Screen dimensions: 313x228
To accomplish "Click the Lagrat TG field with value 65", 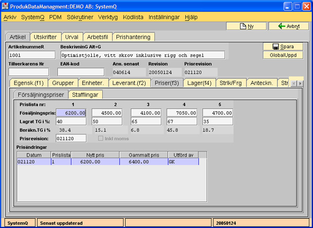I will click(146, 121).
